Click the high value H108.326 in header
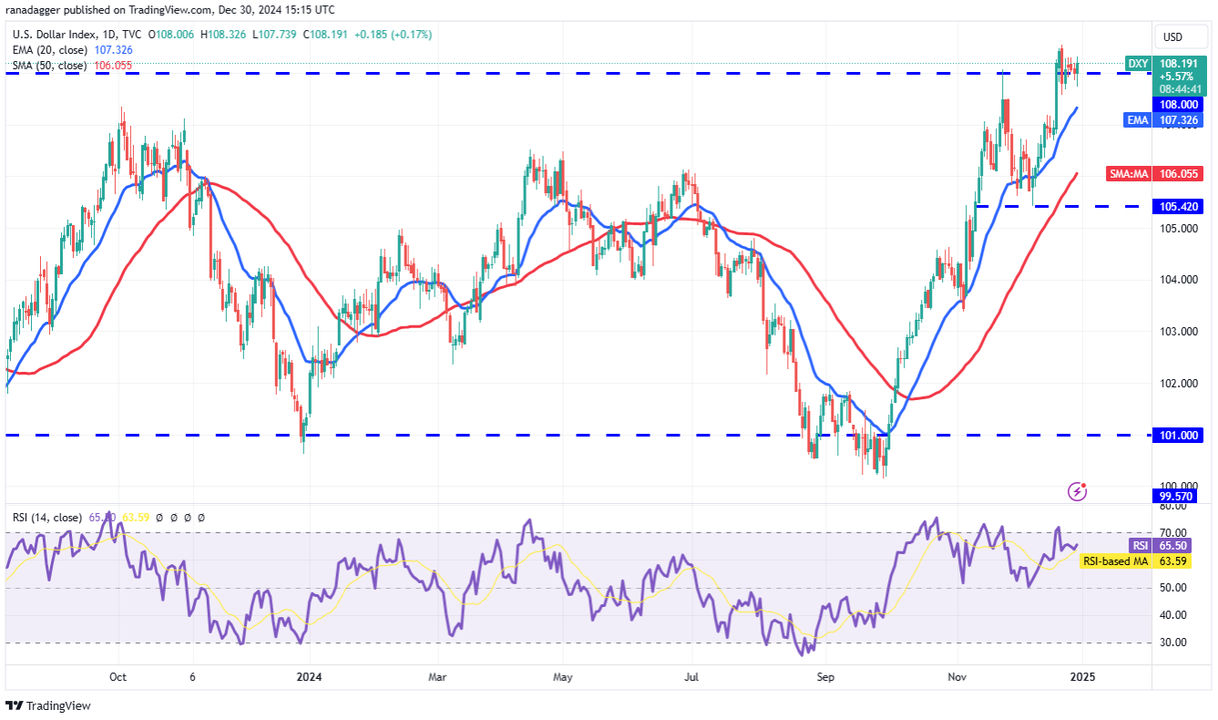Viewport: 1218px width, 720px height. (221, 35)
